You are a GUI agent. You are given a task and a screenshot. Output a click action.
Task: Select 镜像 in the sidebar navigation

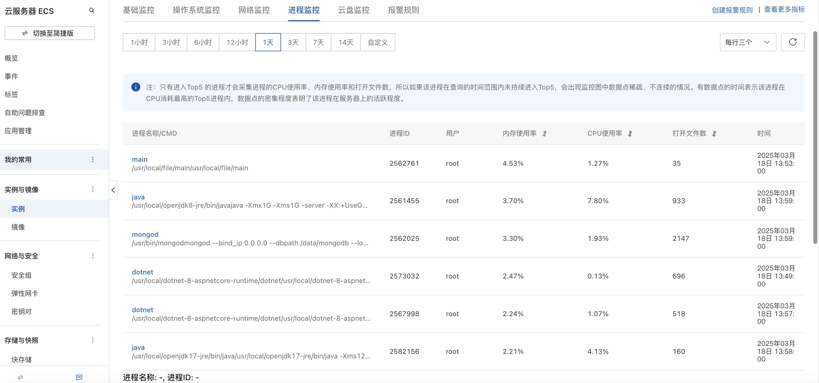coord(18,227)
